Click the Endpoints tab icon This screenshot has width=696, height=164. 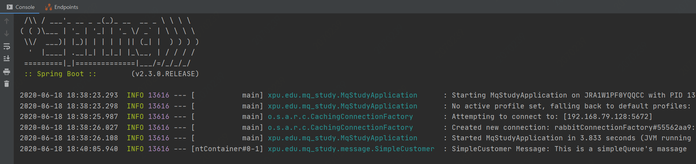tap(49, 7)
